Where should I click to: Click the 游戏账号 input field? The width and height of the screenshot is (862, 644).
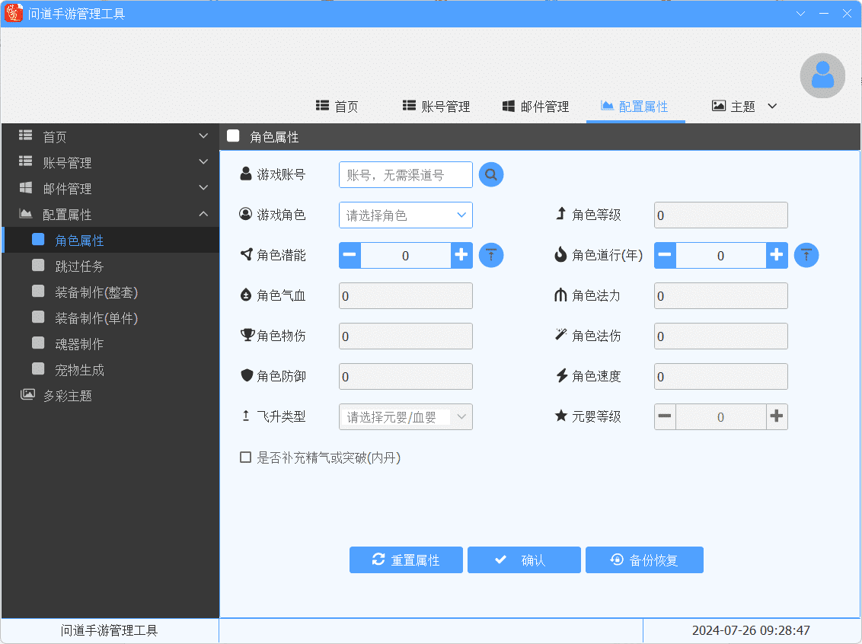405,175
